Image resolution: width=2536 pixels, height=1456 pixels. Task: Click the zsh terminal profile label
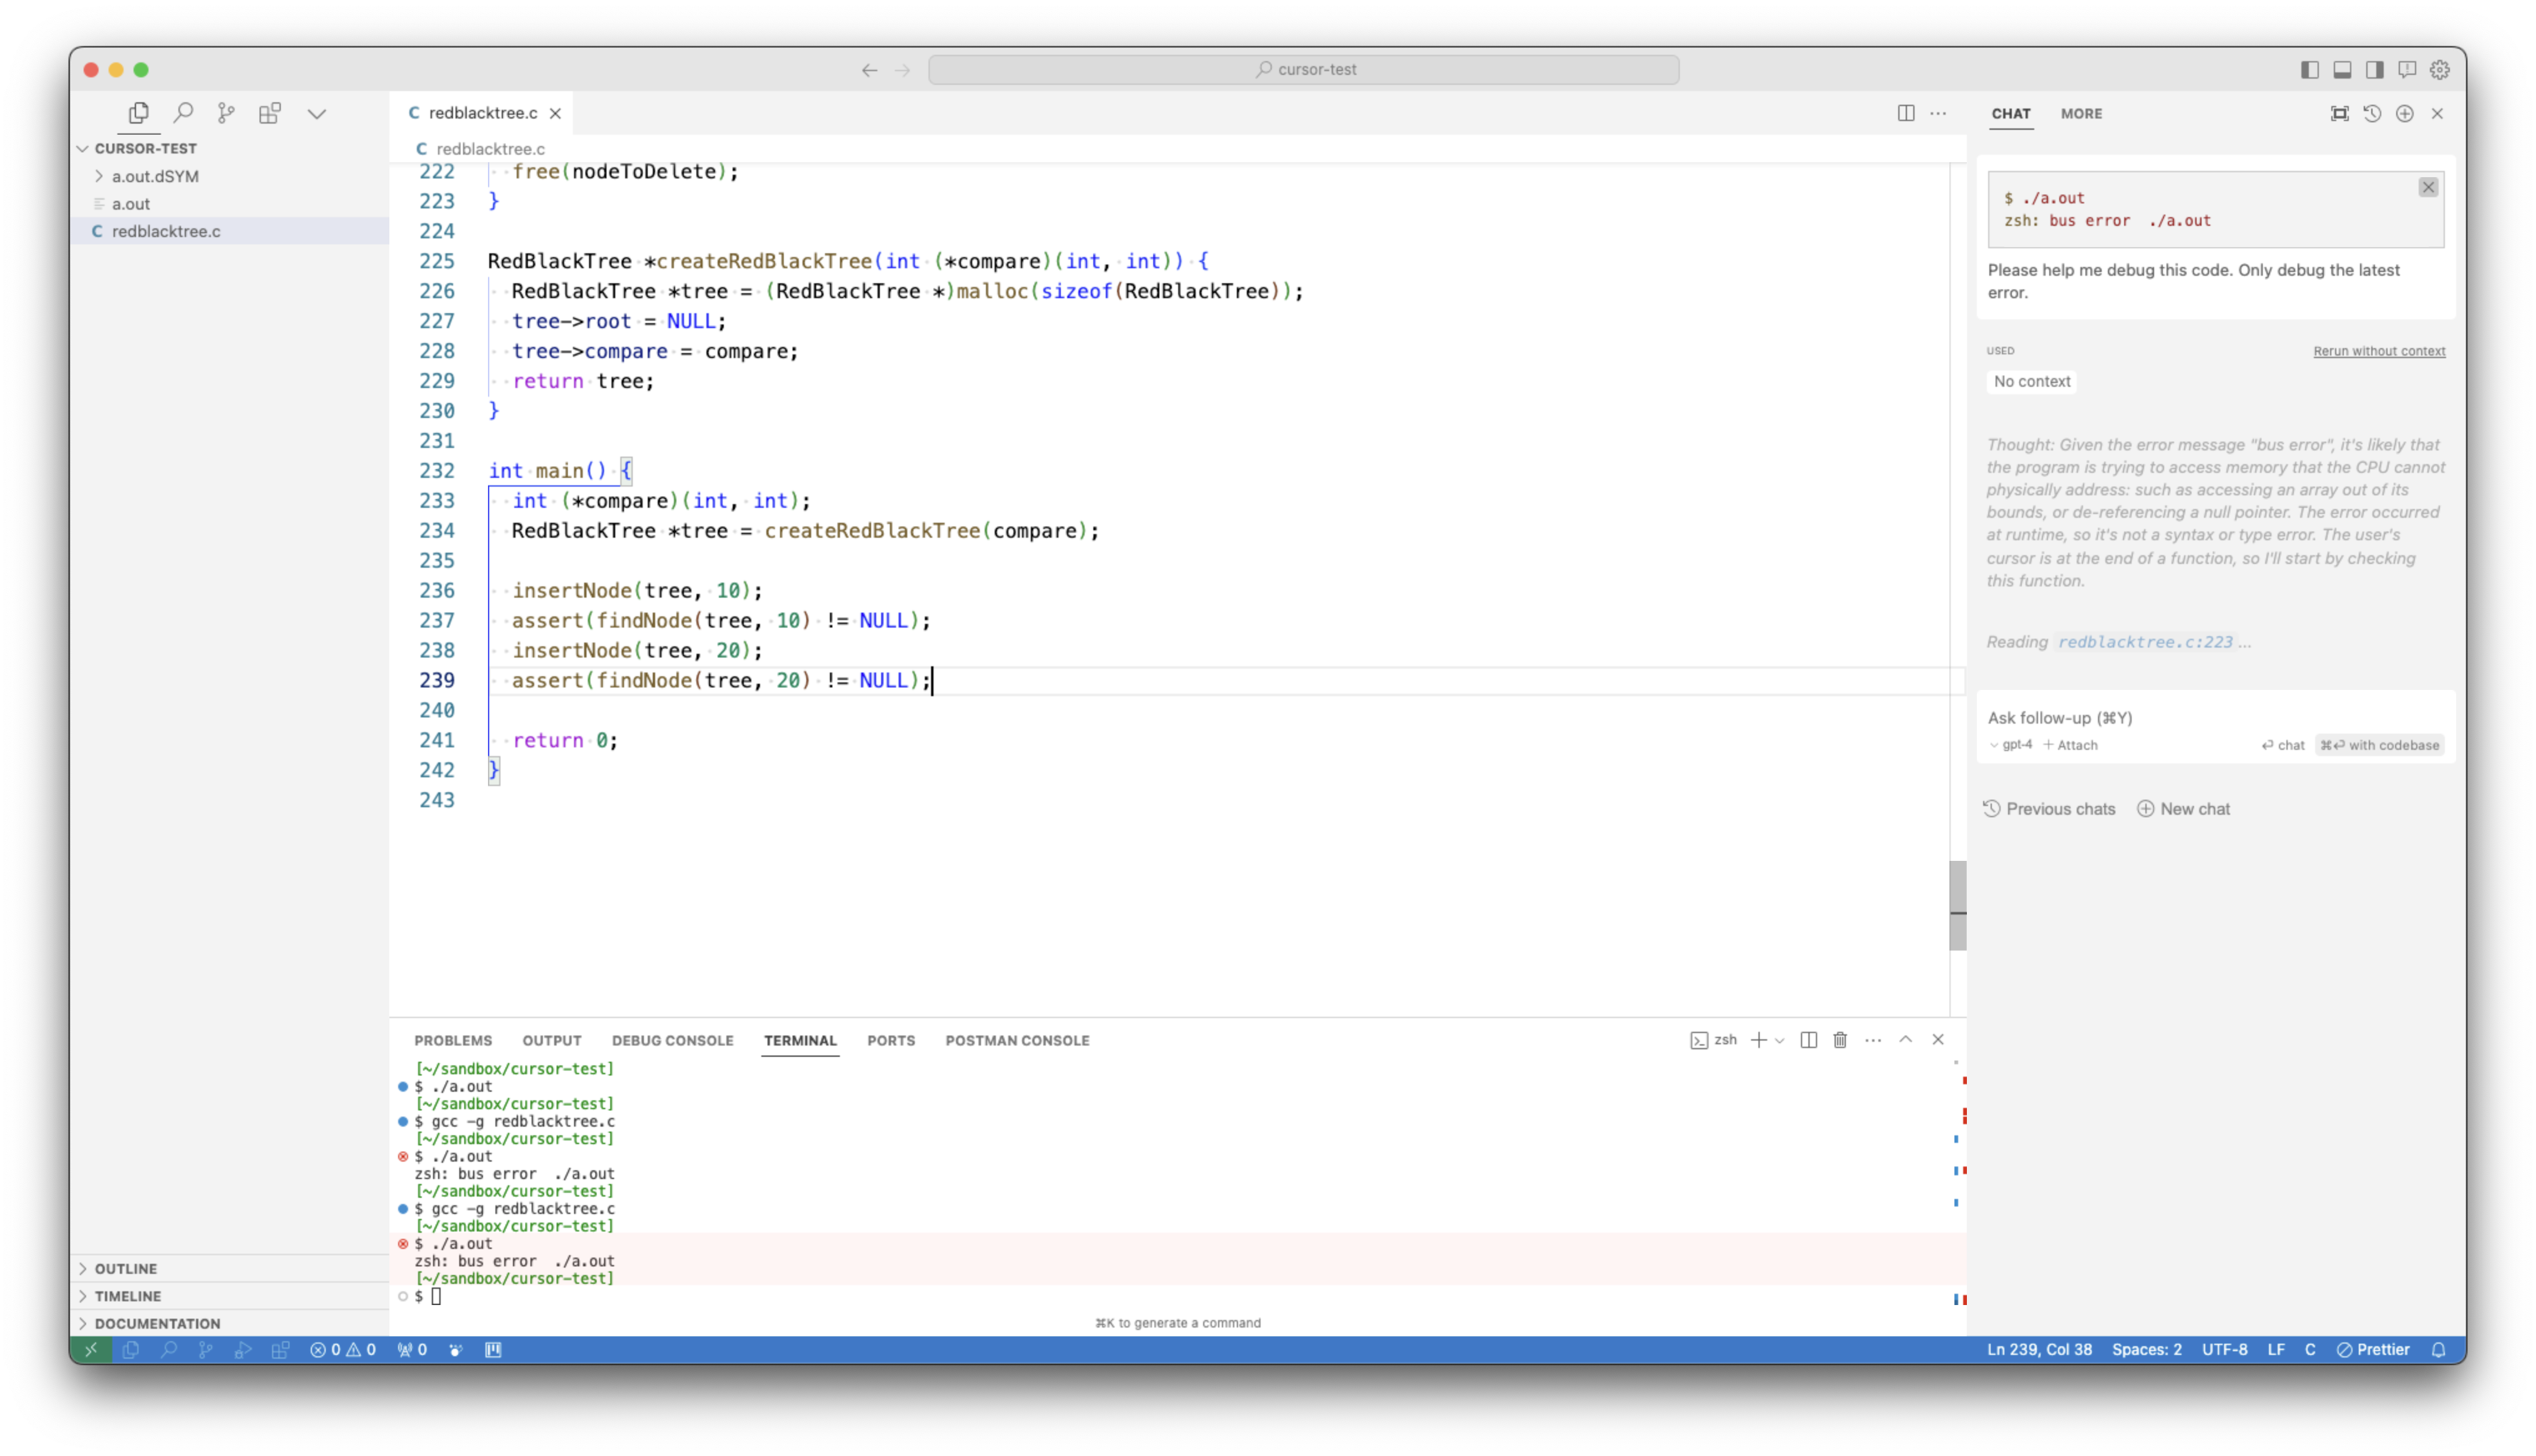coord(1714,1040)
